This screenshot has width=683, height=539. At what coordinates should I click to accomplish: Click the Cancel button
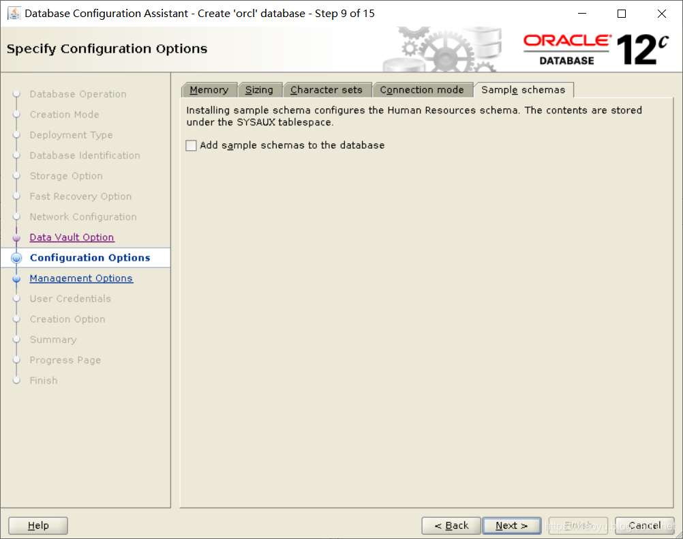645,525
